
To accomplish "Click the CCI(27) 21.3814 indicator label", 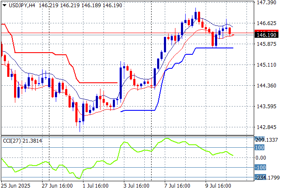I will click(x=23, y=141).
